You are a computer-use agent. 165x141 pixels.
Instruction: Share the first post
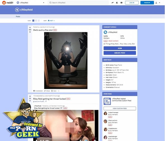47,91
